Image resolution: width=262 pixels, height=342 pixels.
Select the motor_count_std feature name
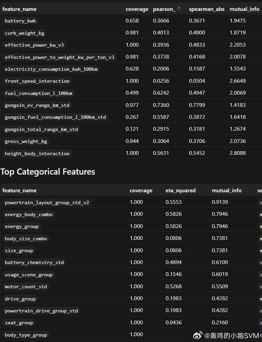26,287
